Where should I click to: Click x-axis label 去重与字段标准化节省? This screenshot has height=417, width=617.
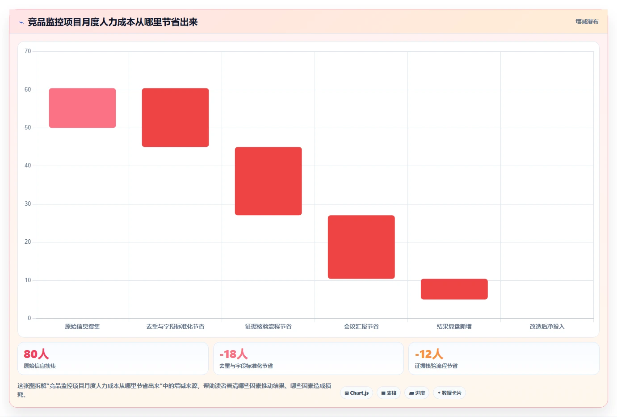tap(176, 326)
